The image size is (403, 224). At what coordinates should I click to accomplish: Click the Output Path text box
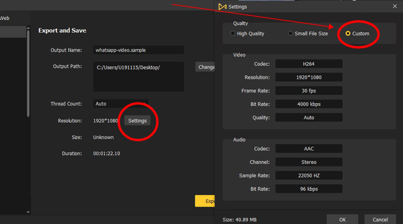coord(138,77)
